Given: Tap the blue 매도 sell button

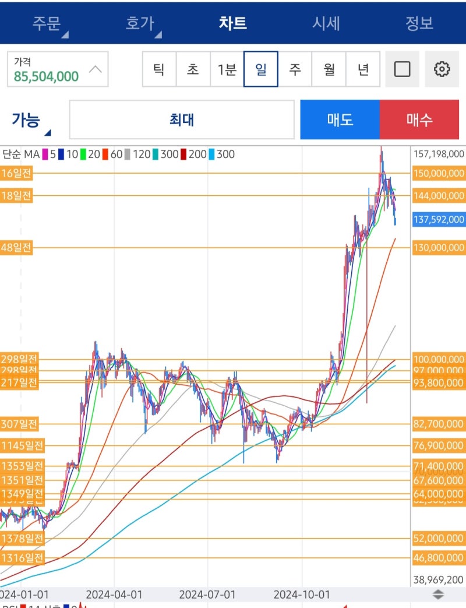Looking at the screenshot, I should pyautogui.click(x=340, y=120).
